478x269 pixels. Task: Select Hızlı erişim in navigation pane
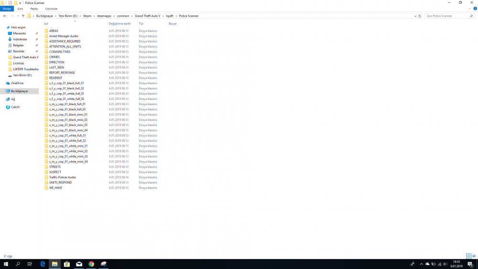[x=18, y=27]
